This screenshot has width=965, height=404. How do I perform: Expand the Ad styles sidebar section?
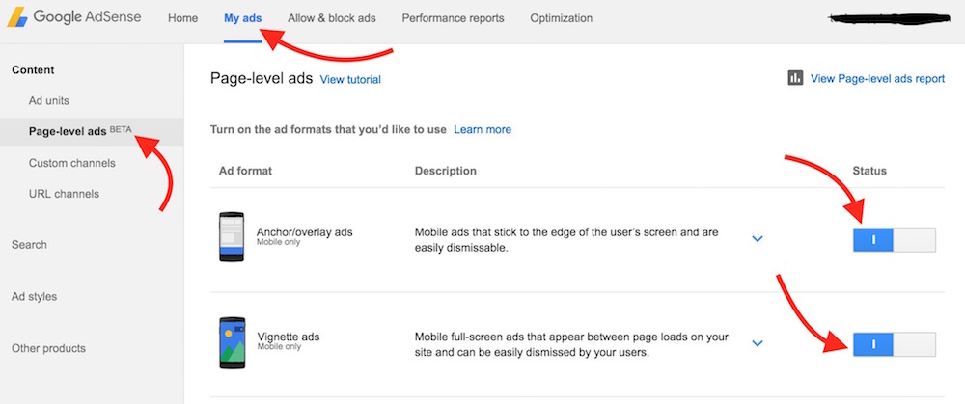[35, 297]
